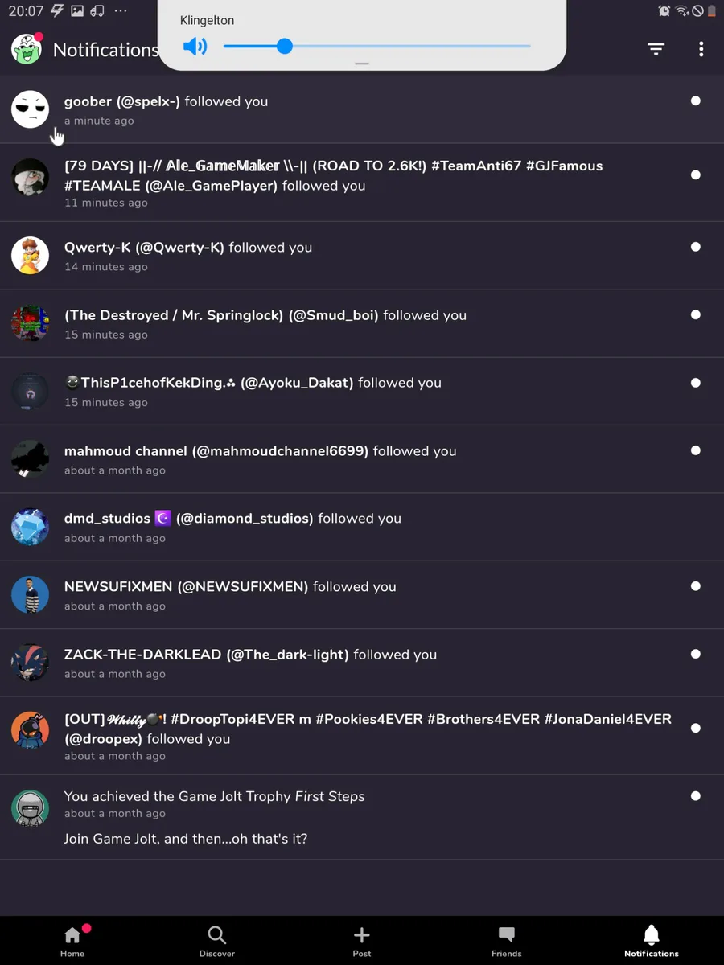Screen dimensions: 724x965
Task: Tap the green profile avatar in header
Action: tap(27, 50)
